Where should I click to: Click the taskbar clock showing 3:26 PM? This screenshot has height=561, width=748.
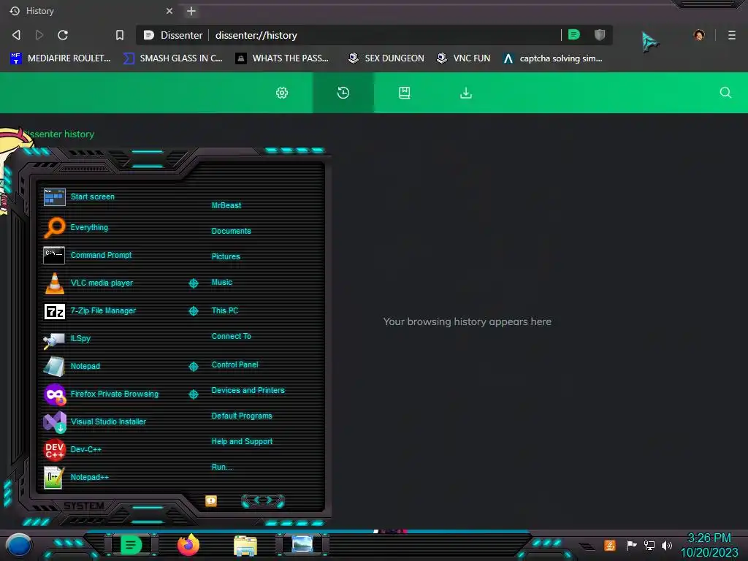[709, 545]
